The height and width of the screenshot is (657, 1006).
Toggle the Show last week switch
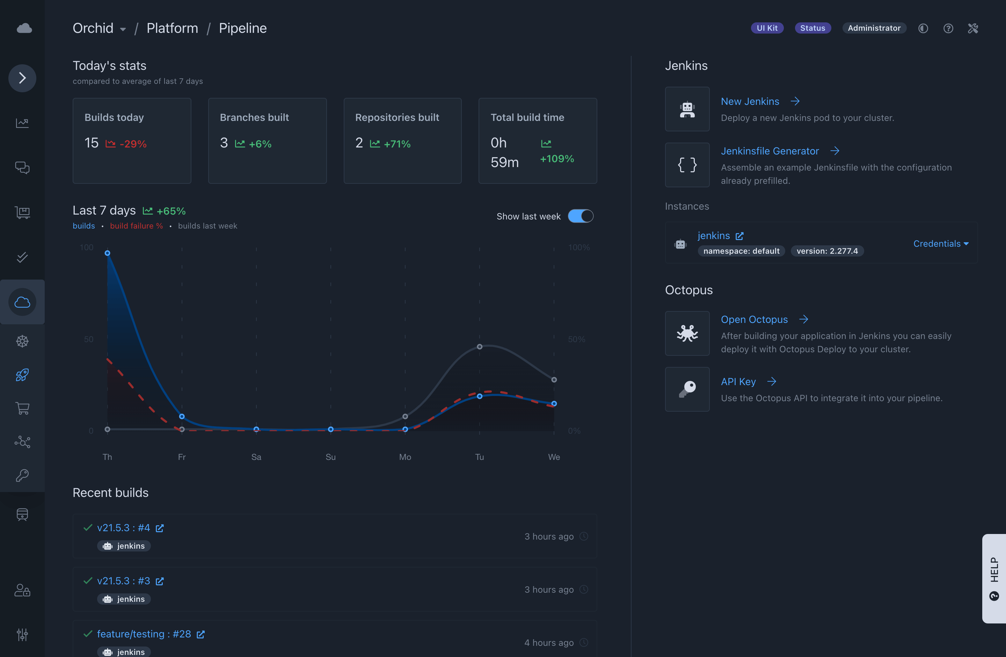[580, 216]
